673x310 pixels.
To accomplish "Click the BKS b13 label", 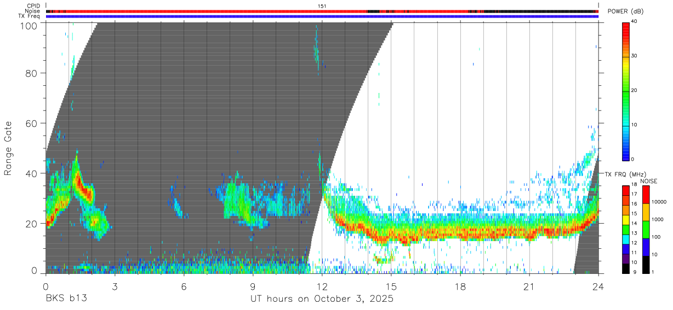I will pos(66,299).
